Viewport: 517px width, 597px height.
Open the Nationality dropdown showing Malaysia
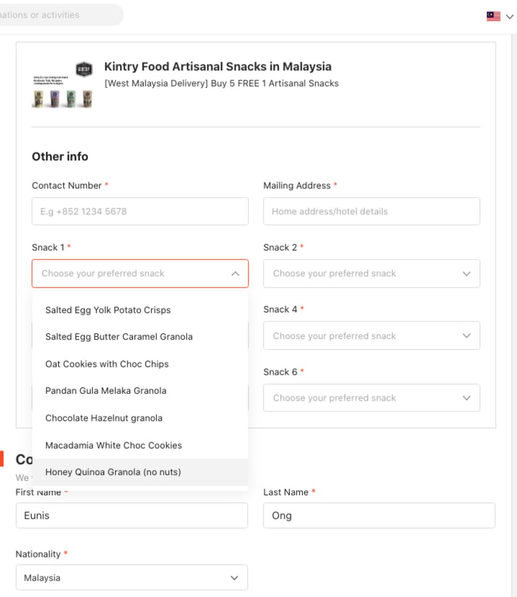(x=132, y=577)
